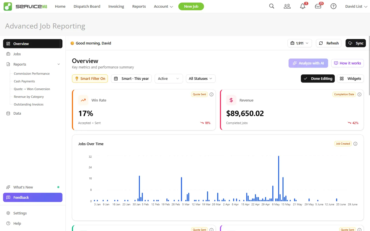Click the Completion Date badge on Revenue
Image resolution: width=370 pixels, height=231 pixels.
point(344,94)
